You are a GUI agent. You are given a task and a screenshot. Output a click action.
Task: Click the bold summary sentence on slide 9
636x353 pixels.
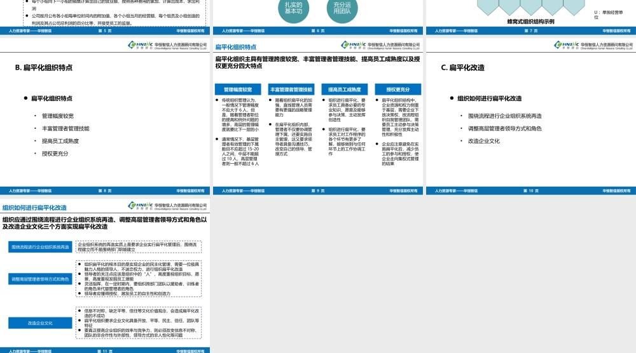317,62
